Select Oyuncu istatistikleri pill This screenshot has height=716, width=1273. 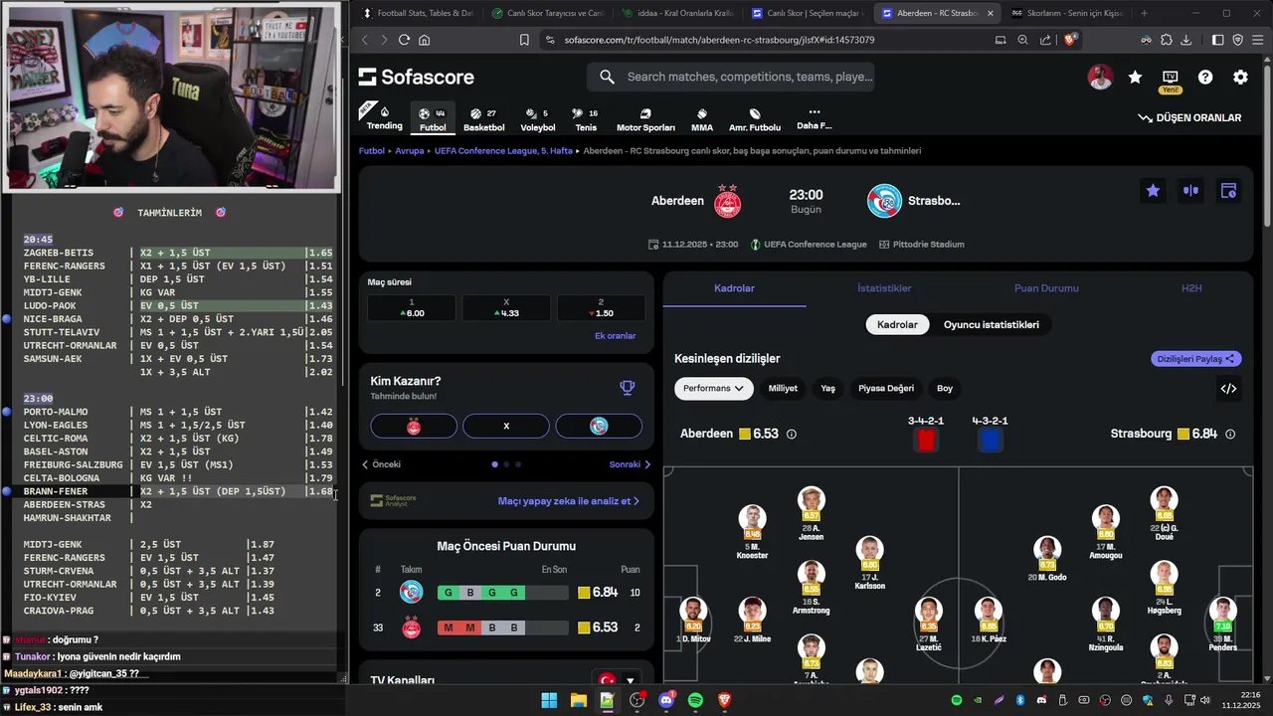click(992, 324)
